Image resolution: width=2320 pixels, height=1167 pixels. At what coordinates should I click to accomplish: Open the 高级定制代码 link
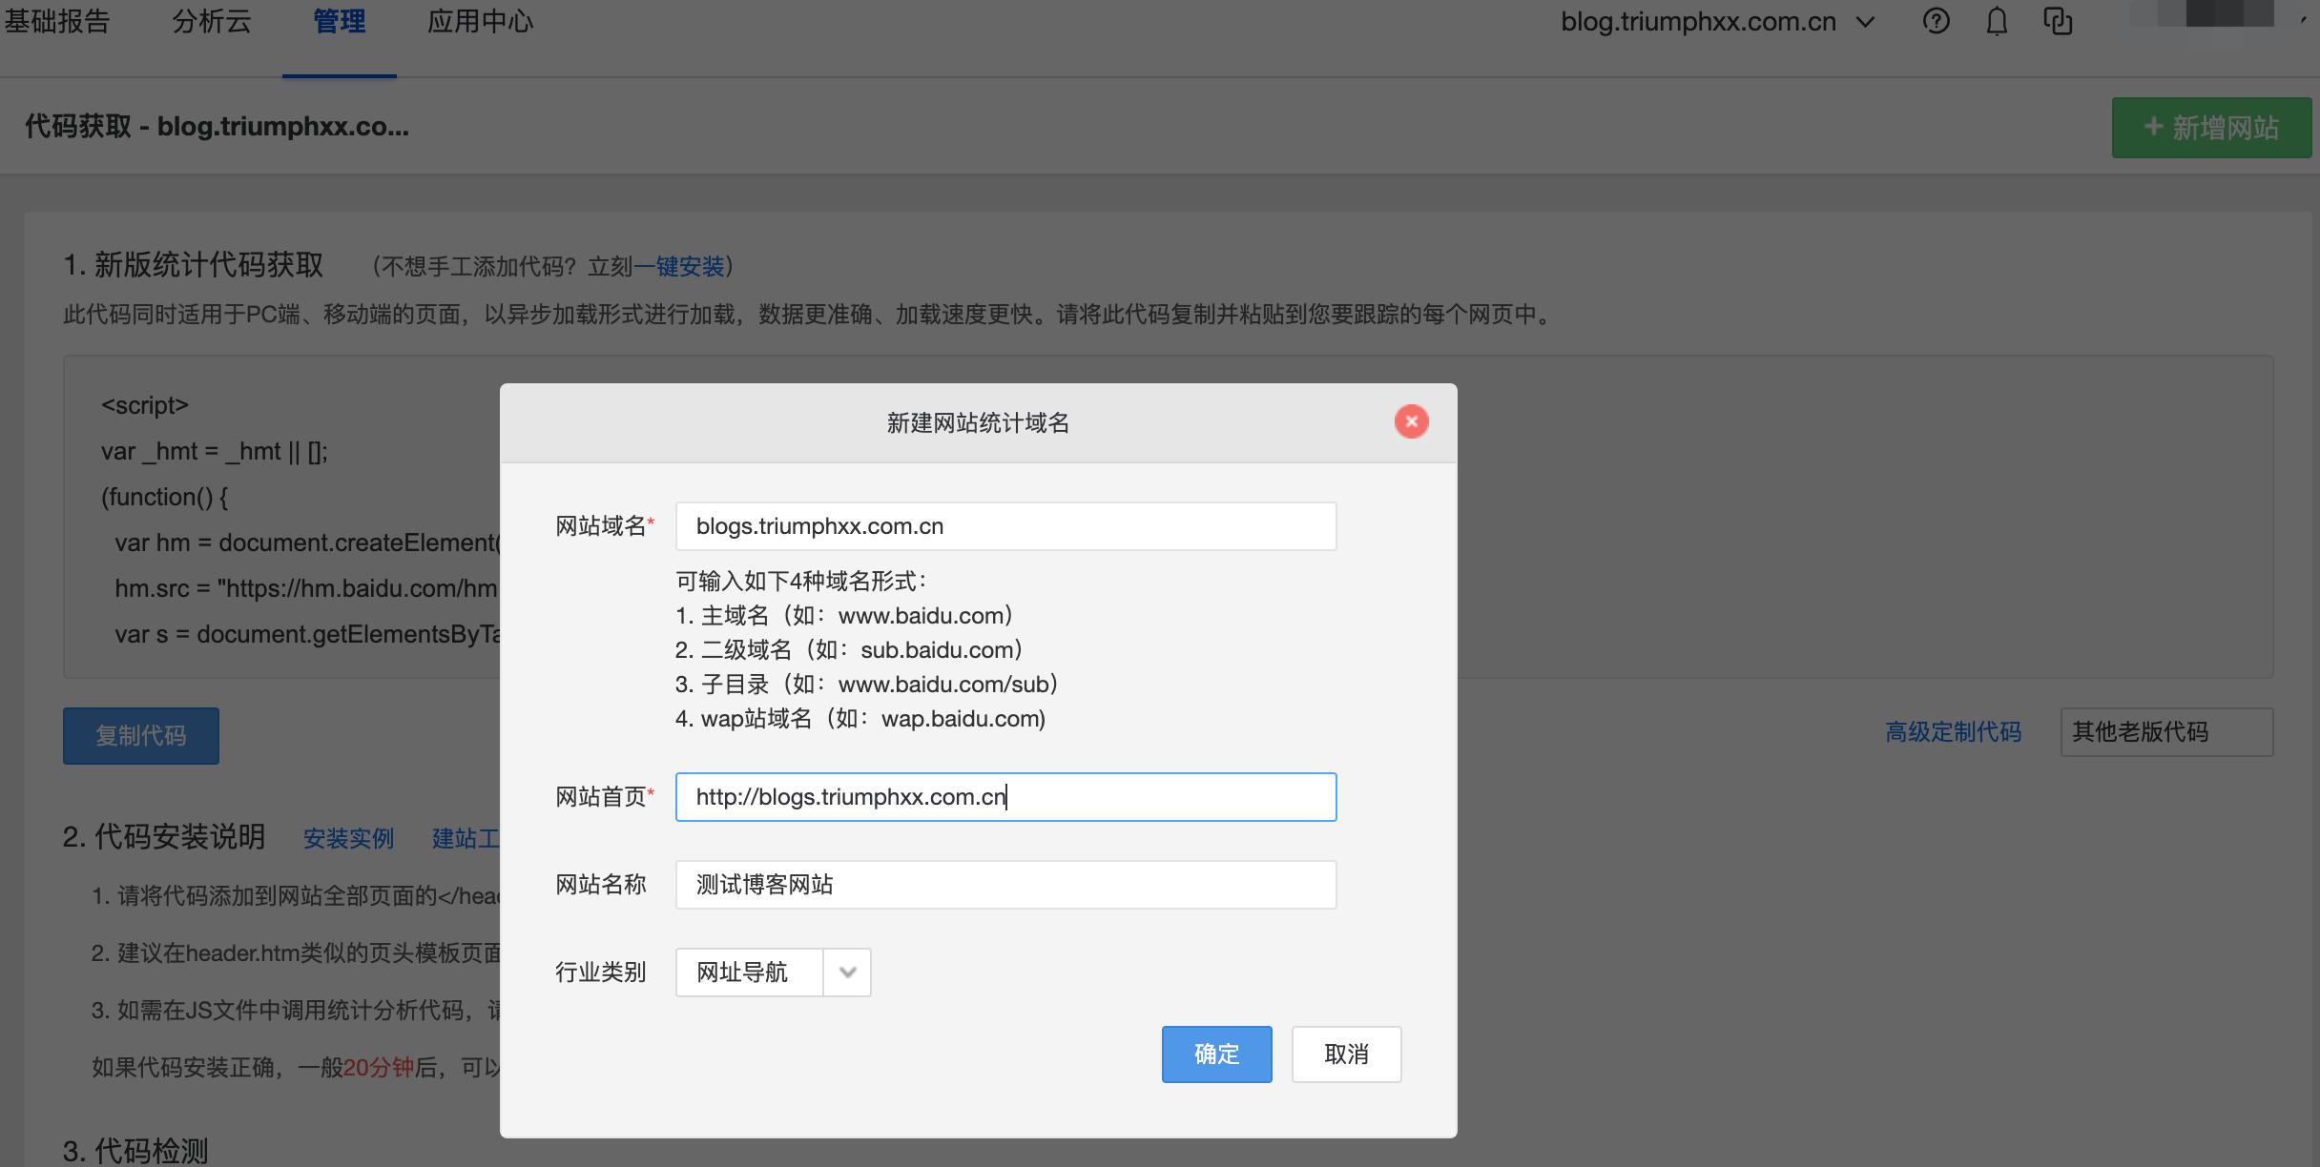click(x=1953, y=732)
